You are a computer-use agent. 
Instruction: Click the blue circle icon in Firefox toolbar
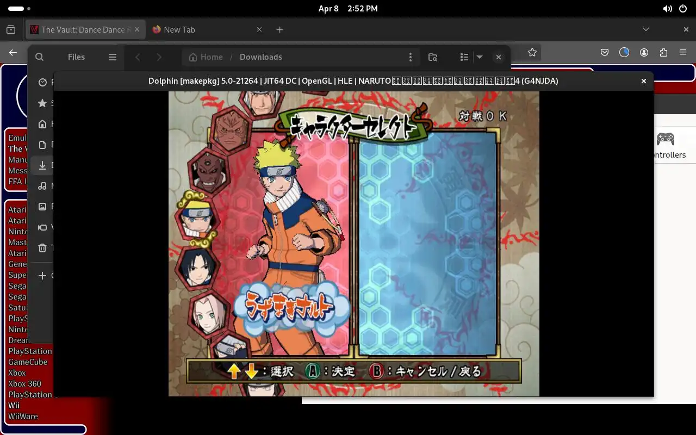point(624,52)
